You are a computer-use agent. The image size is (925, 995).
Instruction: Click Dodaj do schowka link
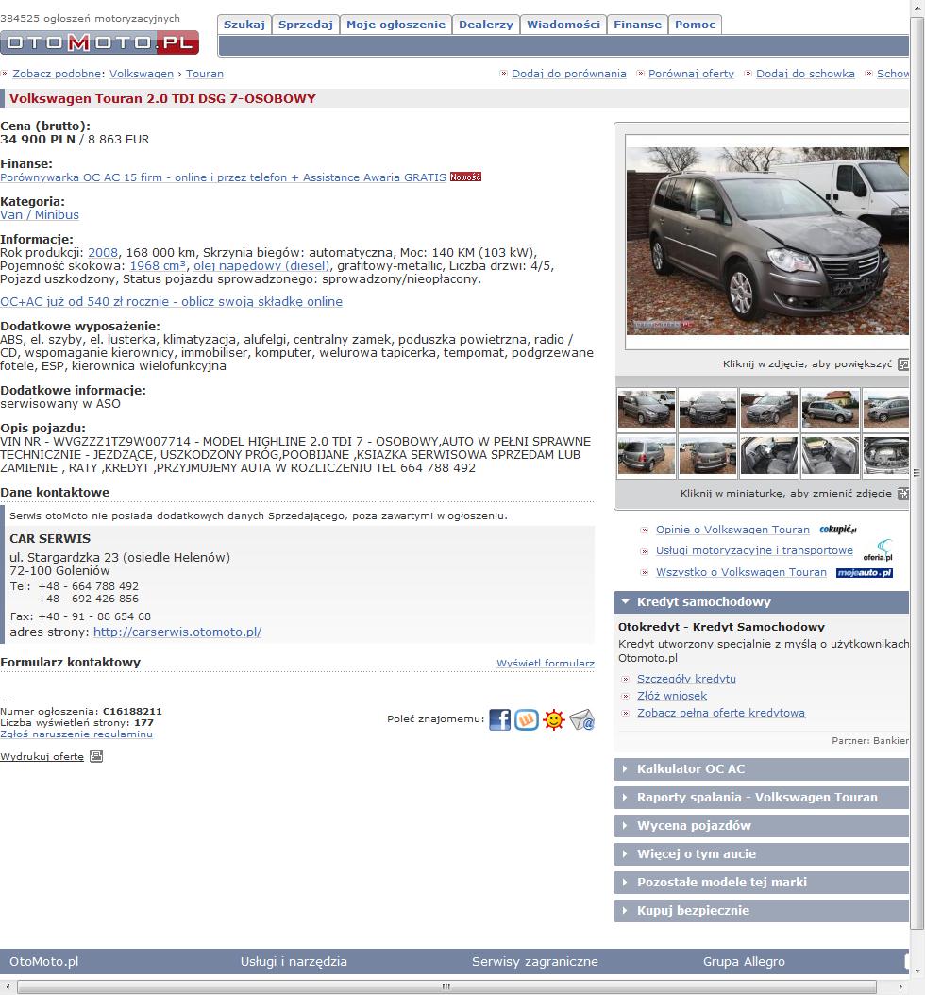805,74
